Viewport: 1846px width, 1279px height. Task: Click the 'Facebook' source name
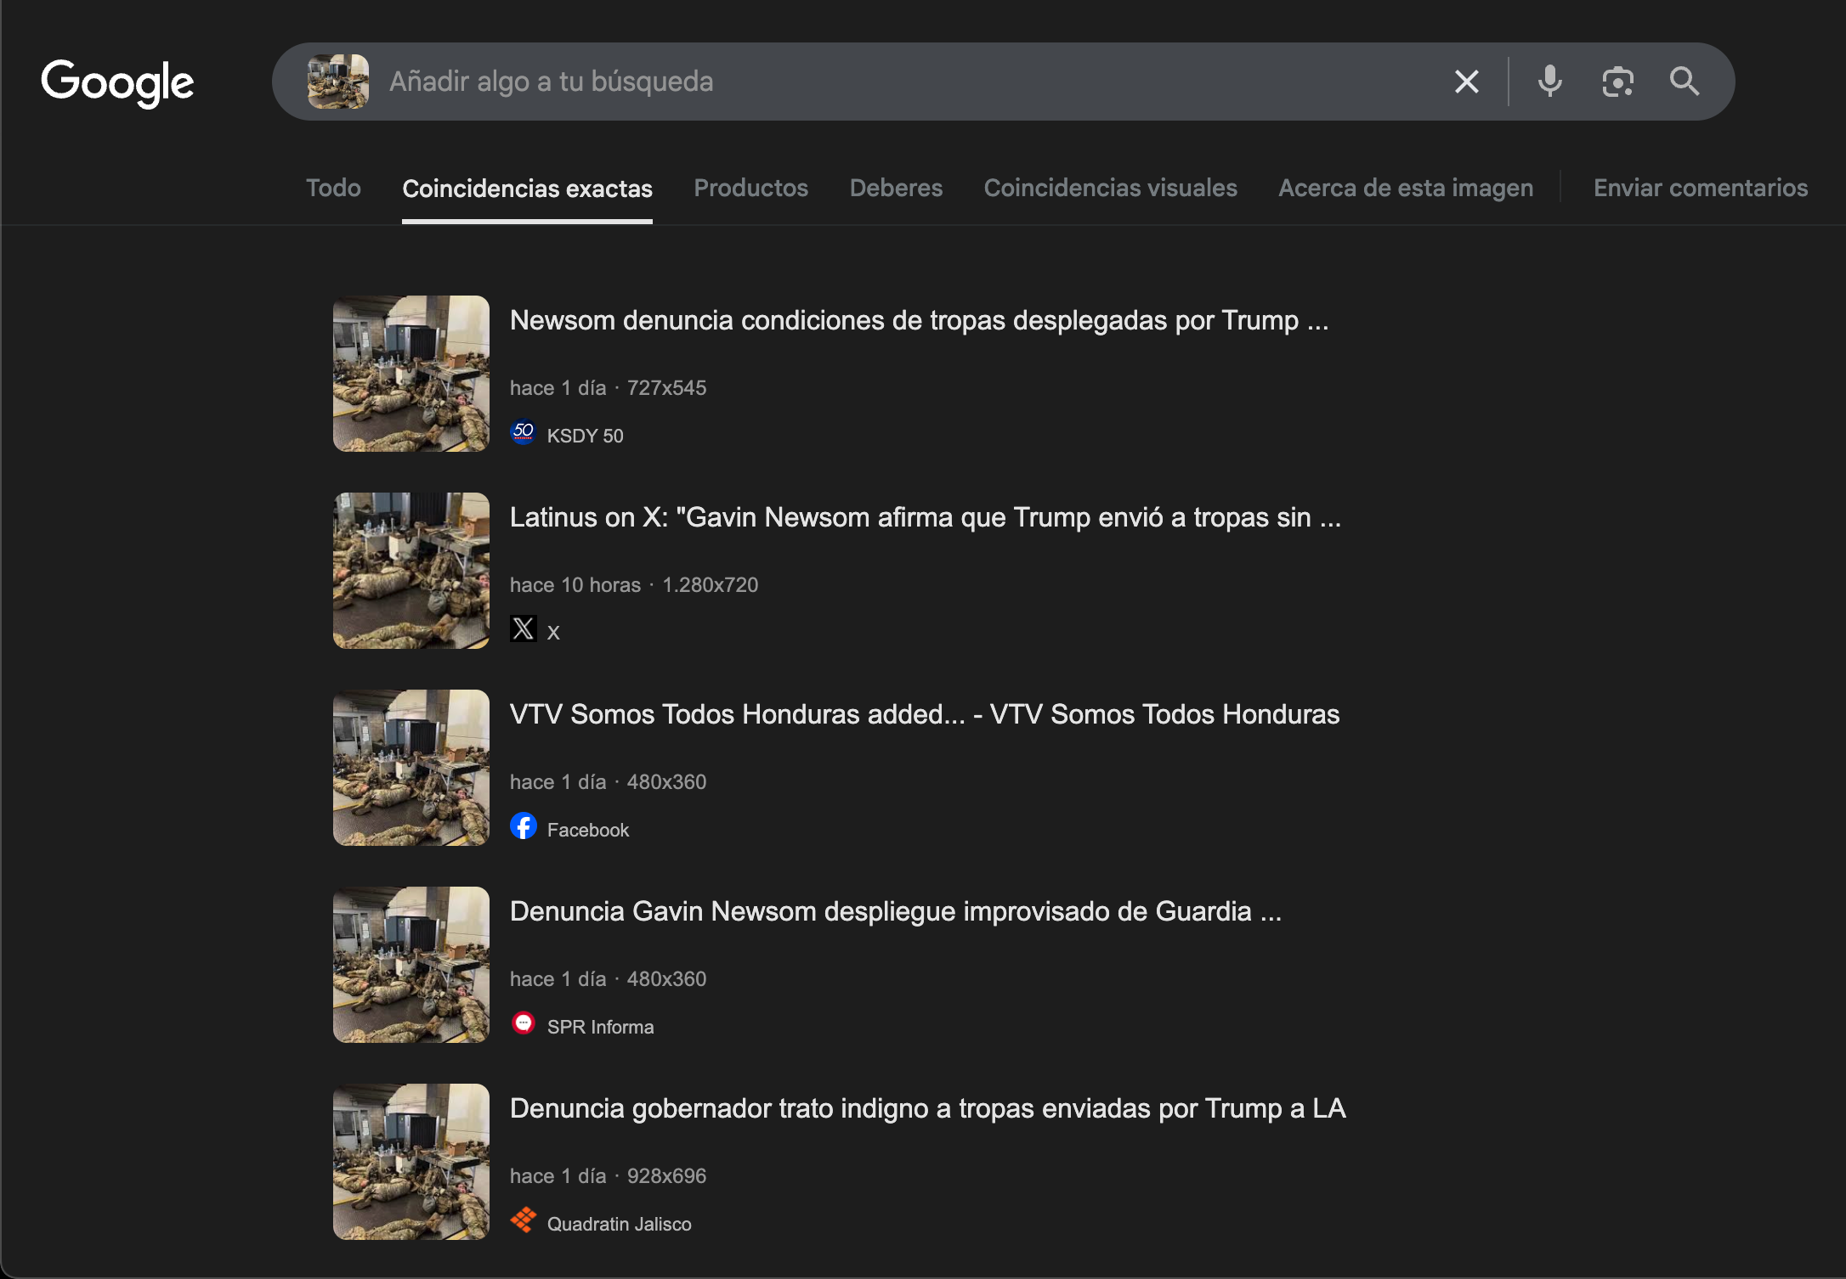point(588,830)
